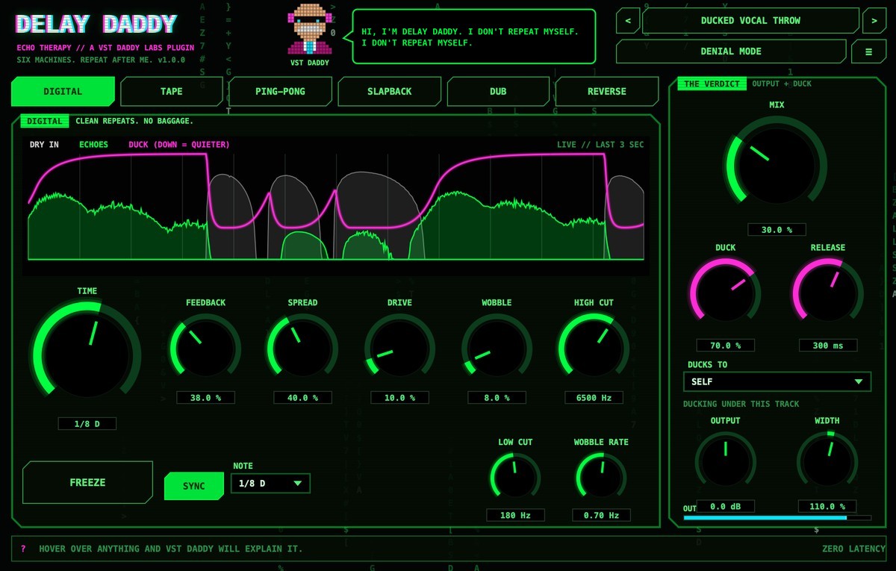Screen dimensions: 896x571
Task: Toggle the Freeze button
Action: coord(87,482)
